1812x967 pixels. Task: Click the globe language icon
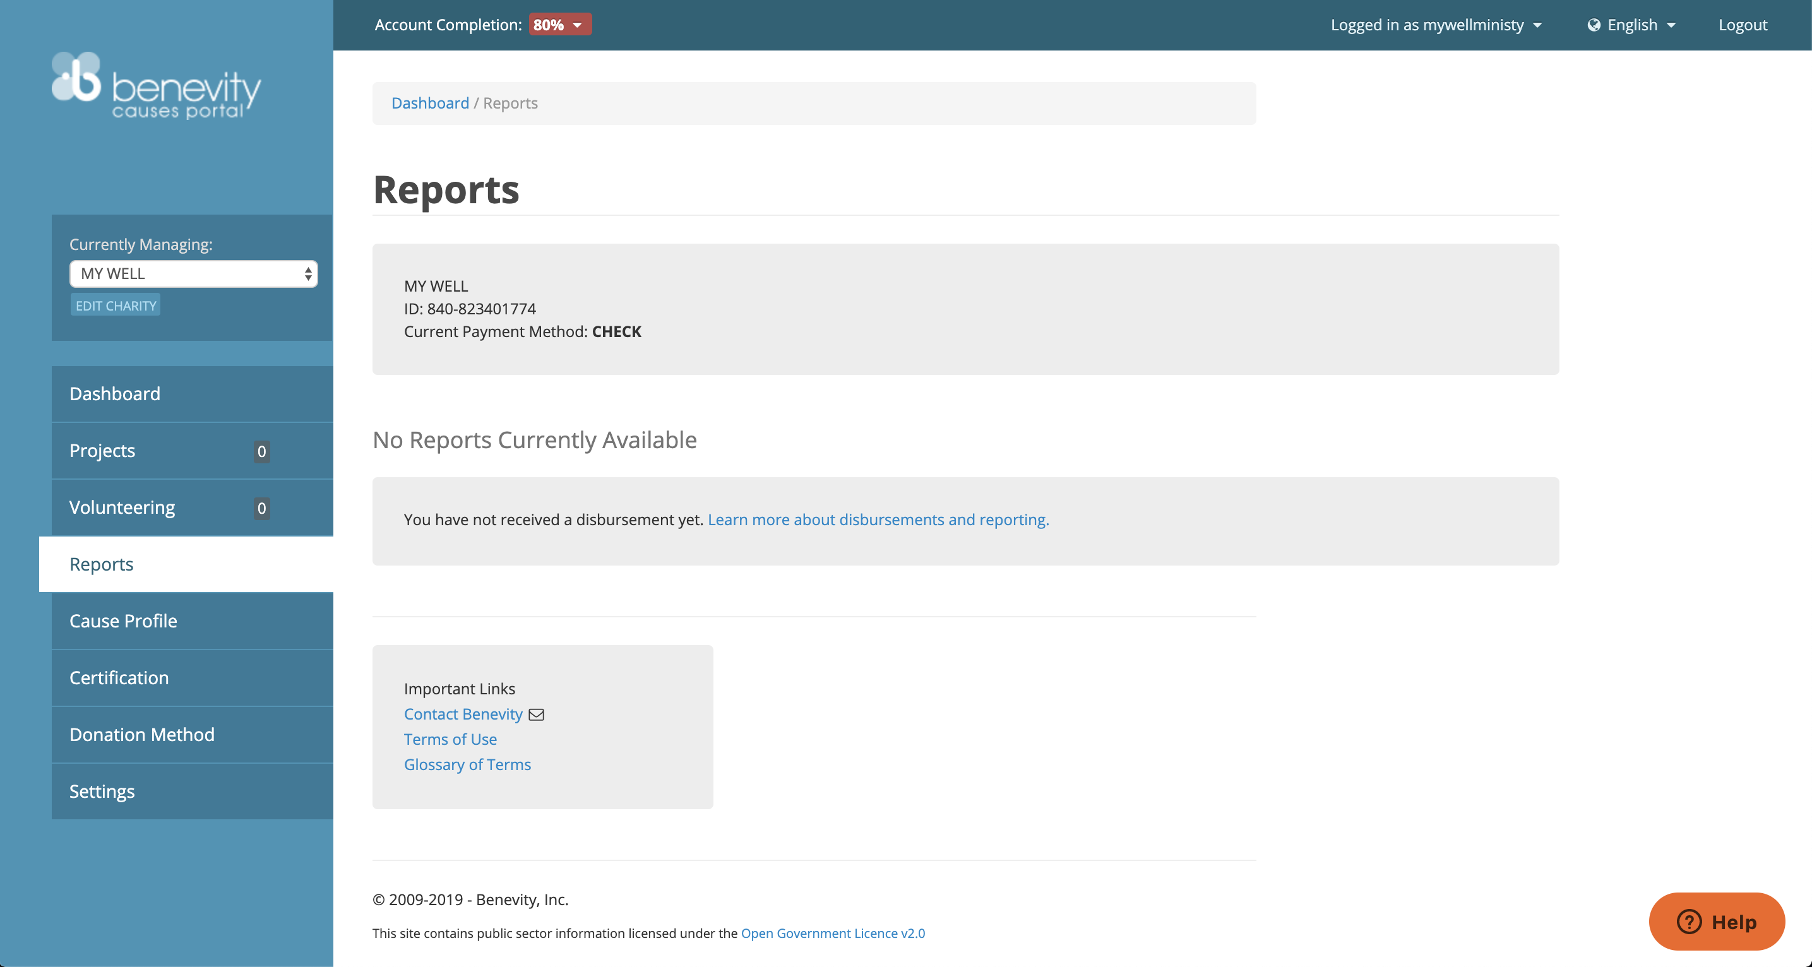click(x=1594, y=25)
